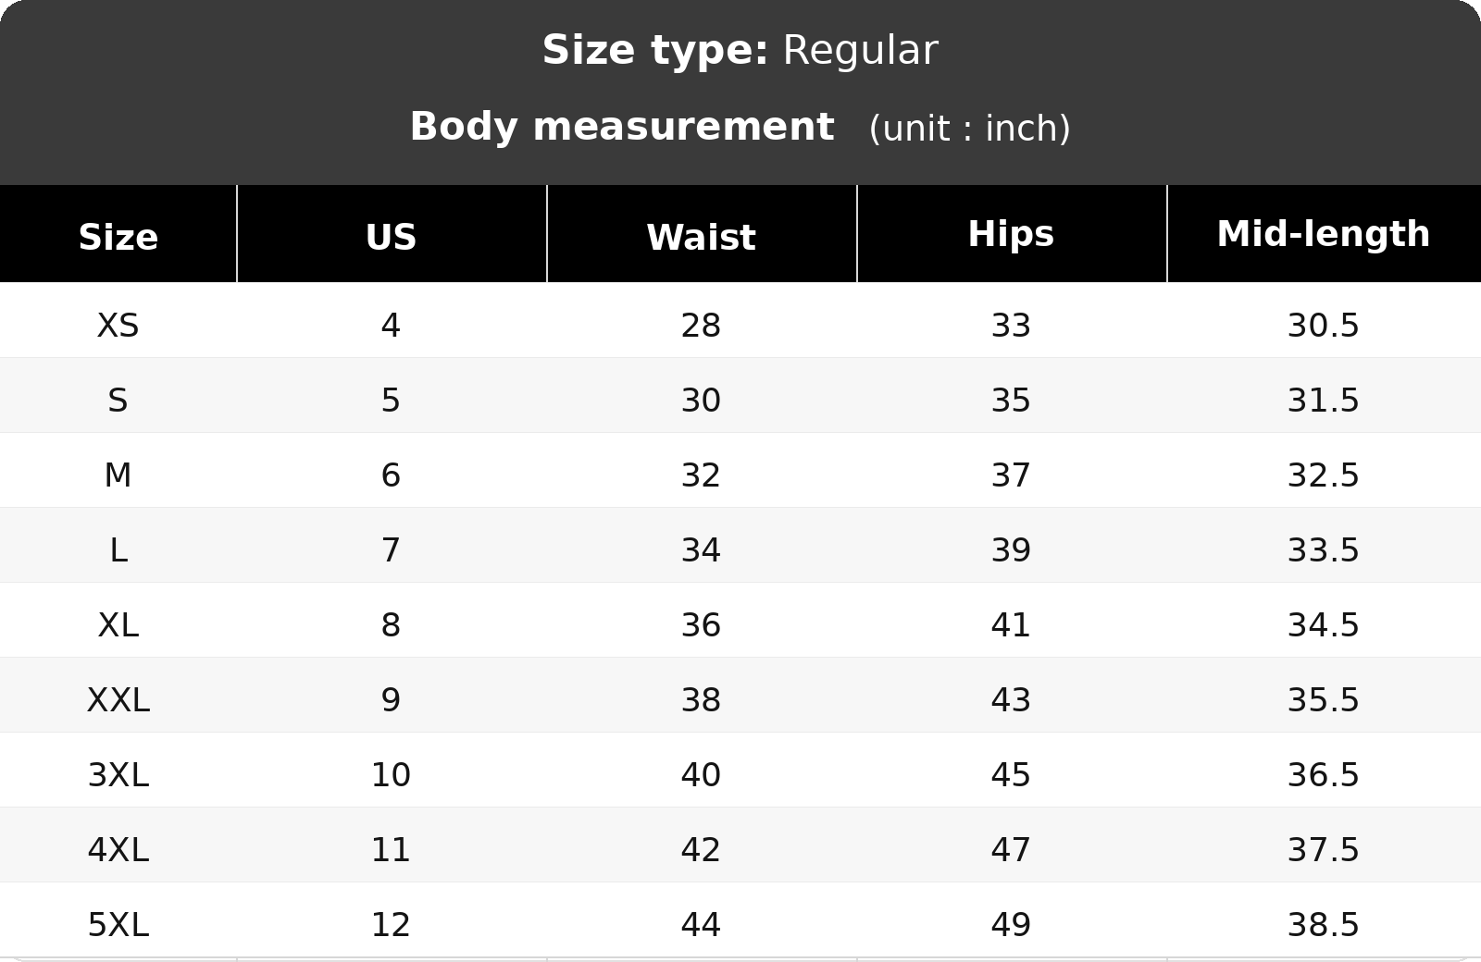
Task: Select the 3XL size row label
Action: 118,775
